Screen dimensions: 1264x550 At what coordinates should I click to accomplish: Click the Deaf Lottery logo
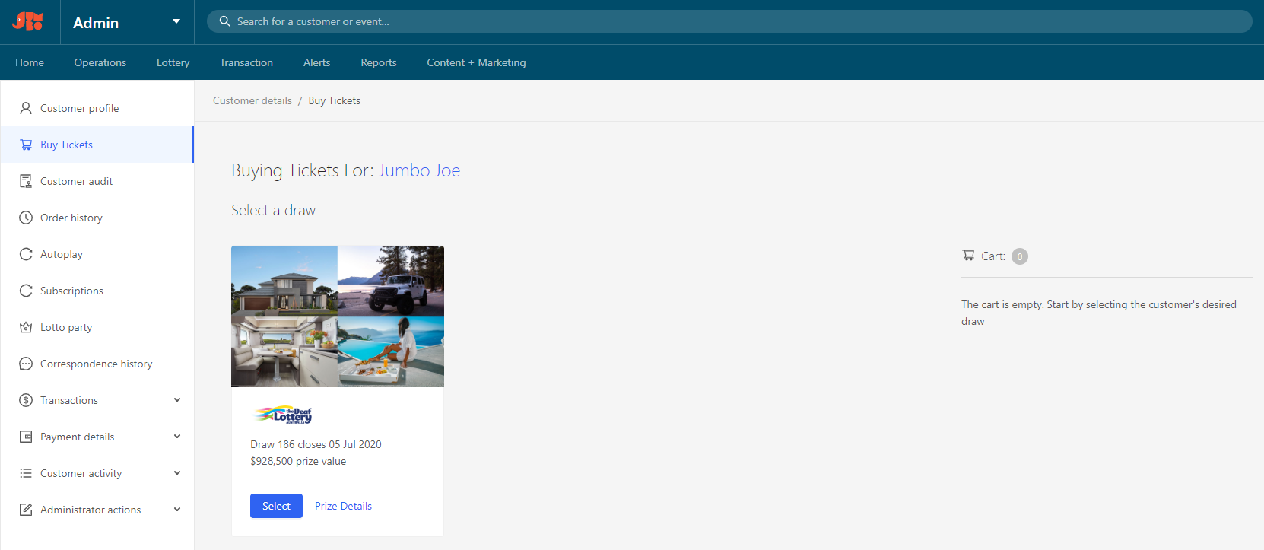[283, 415]
